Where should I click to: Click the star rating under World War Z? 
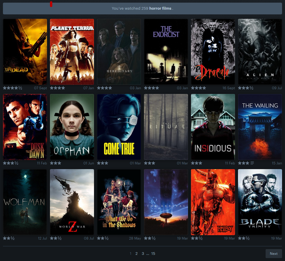pyautogui.click(x=56, y=238)
